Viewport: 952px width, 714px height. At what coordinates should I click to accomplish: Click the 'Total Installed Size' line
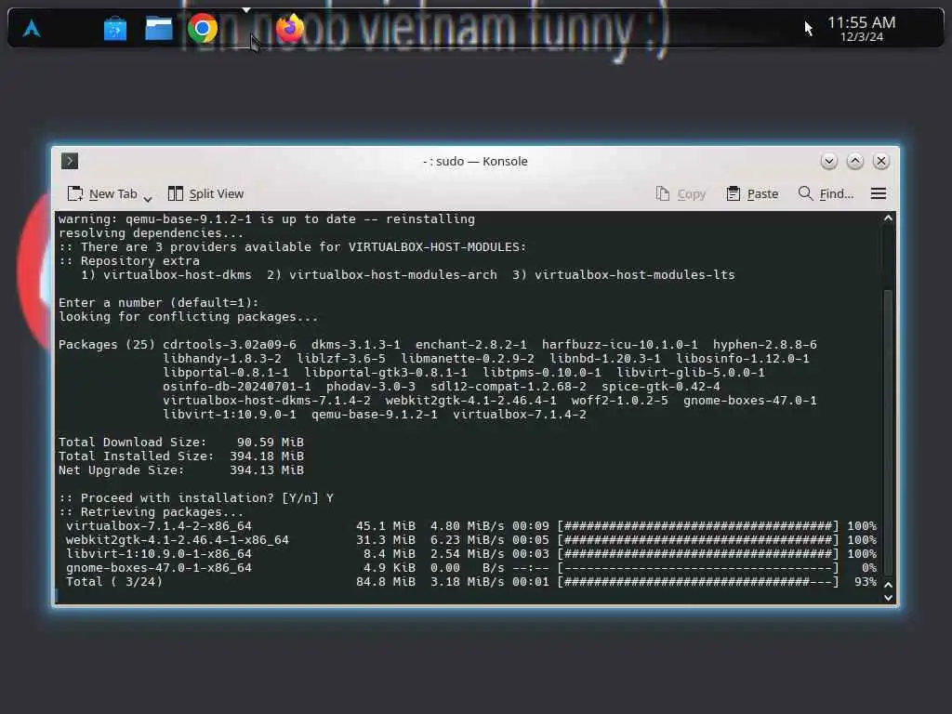[x=181, y=456]
